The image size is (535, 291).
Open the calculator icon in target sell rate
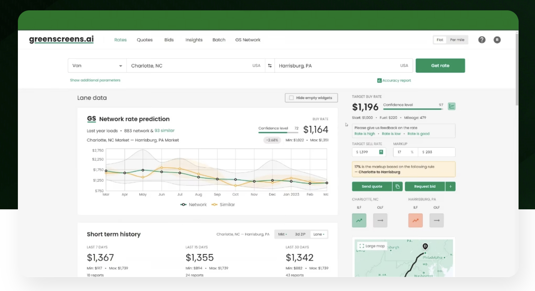point(381,152)
